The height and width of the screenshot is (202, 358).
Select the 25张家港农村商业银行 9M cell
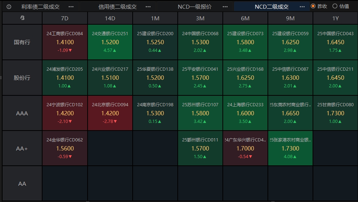coord(290,148)
